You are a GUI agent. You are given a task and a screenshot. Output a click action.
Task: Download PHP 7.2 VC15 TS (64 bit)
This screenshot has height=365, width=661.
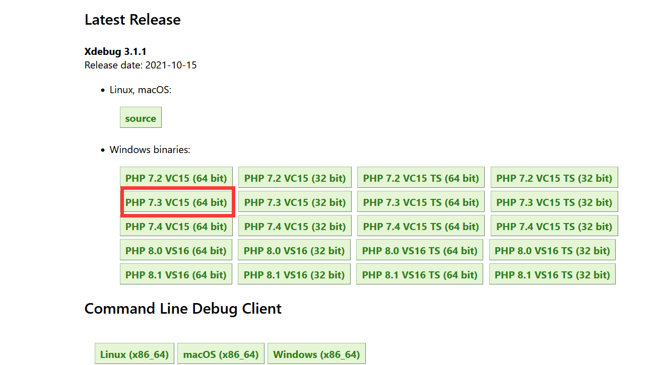[421, 178]
